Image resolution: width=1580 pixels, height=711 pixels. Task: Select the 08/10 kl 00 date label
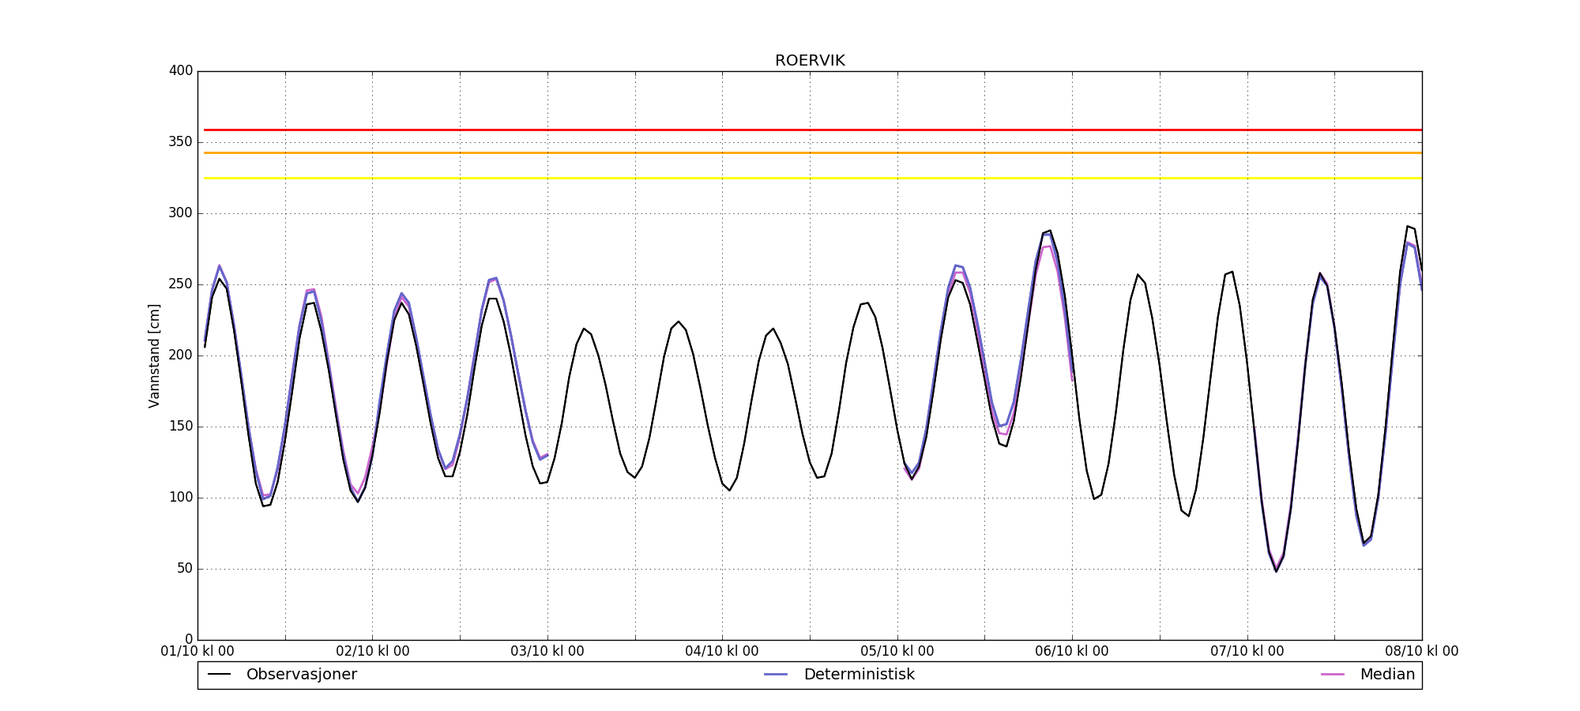(1422, 652)
